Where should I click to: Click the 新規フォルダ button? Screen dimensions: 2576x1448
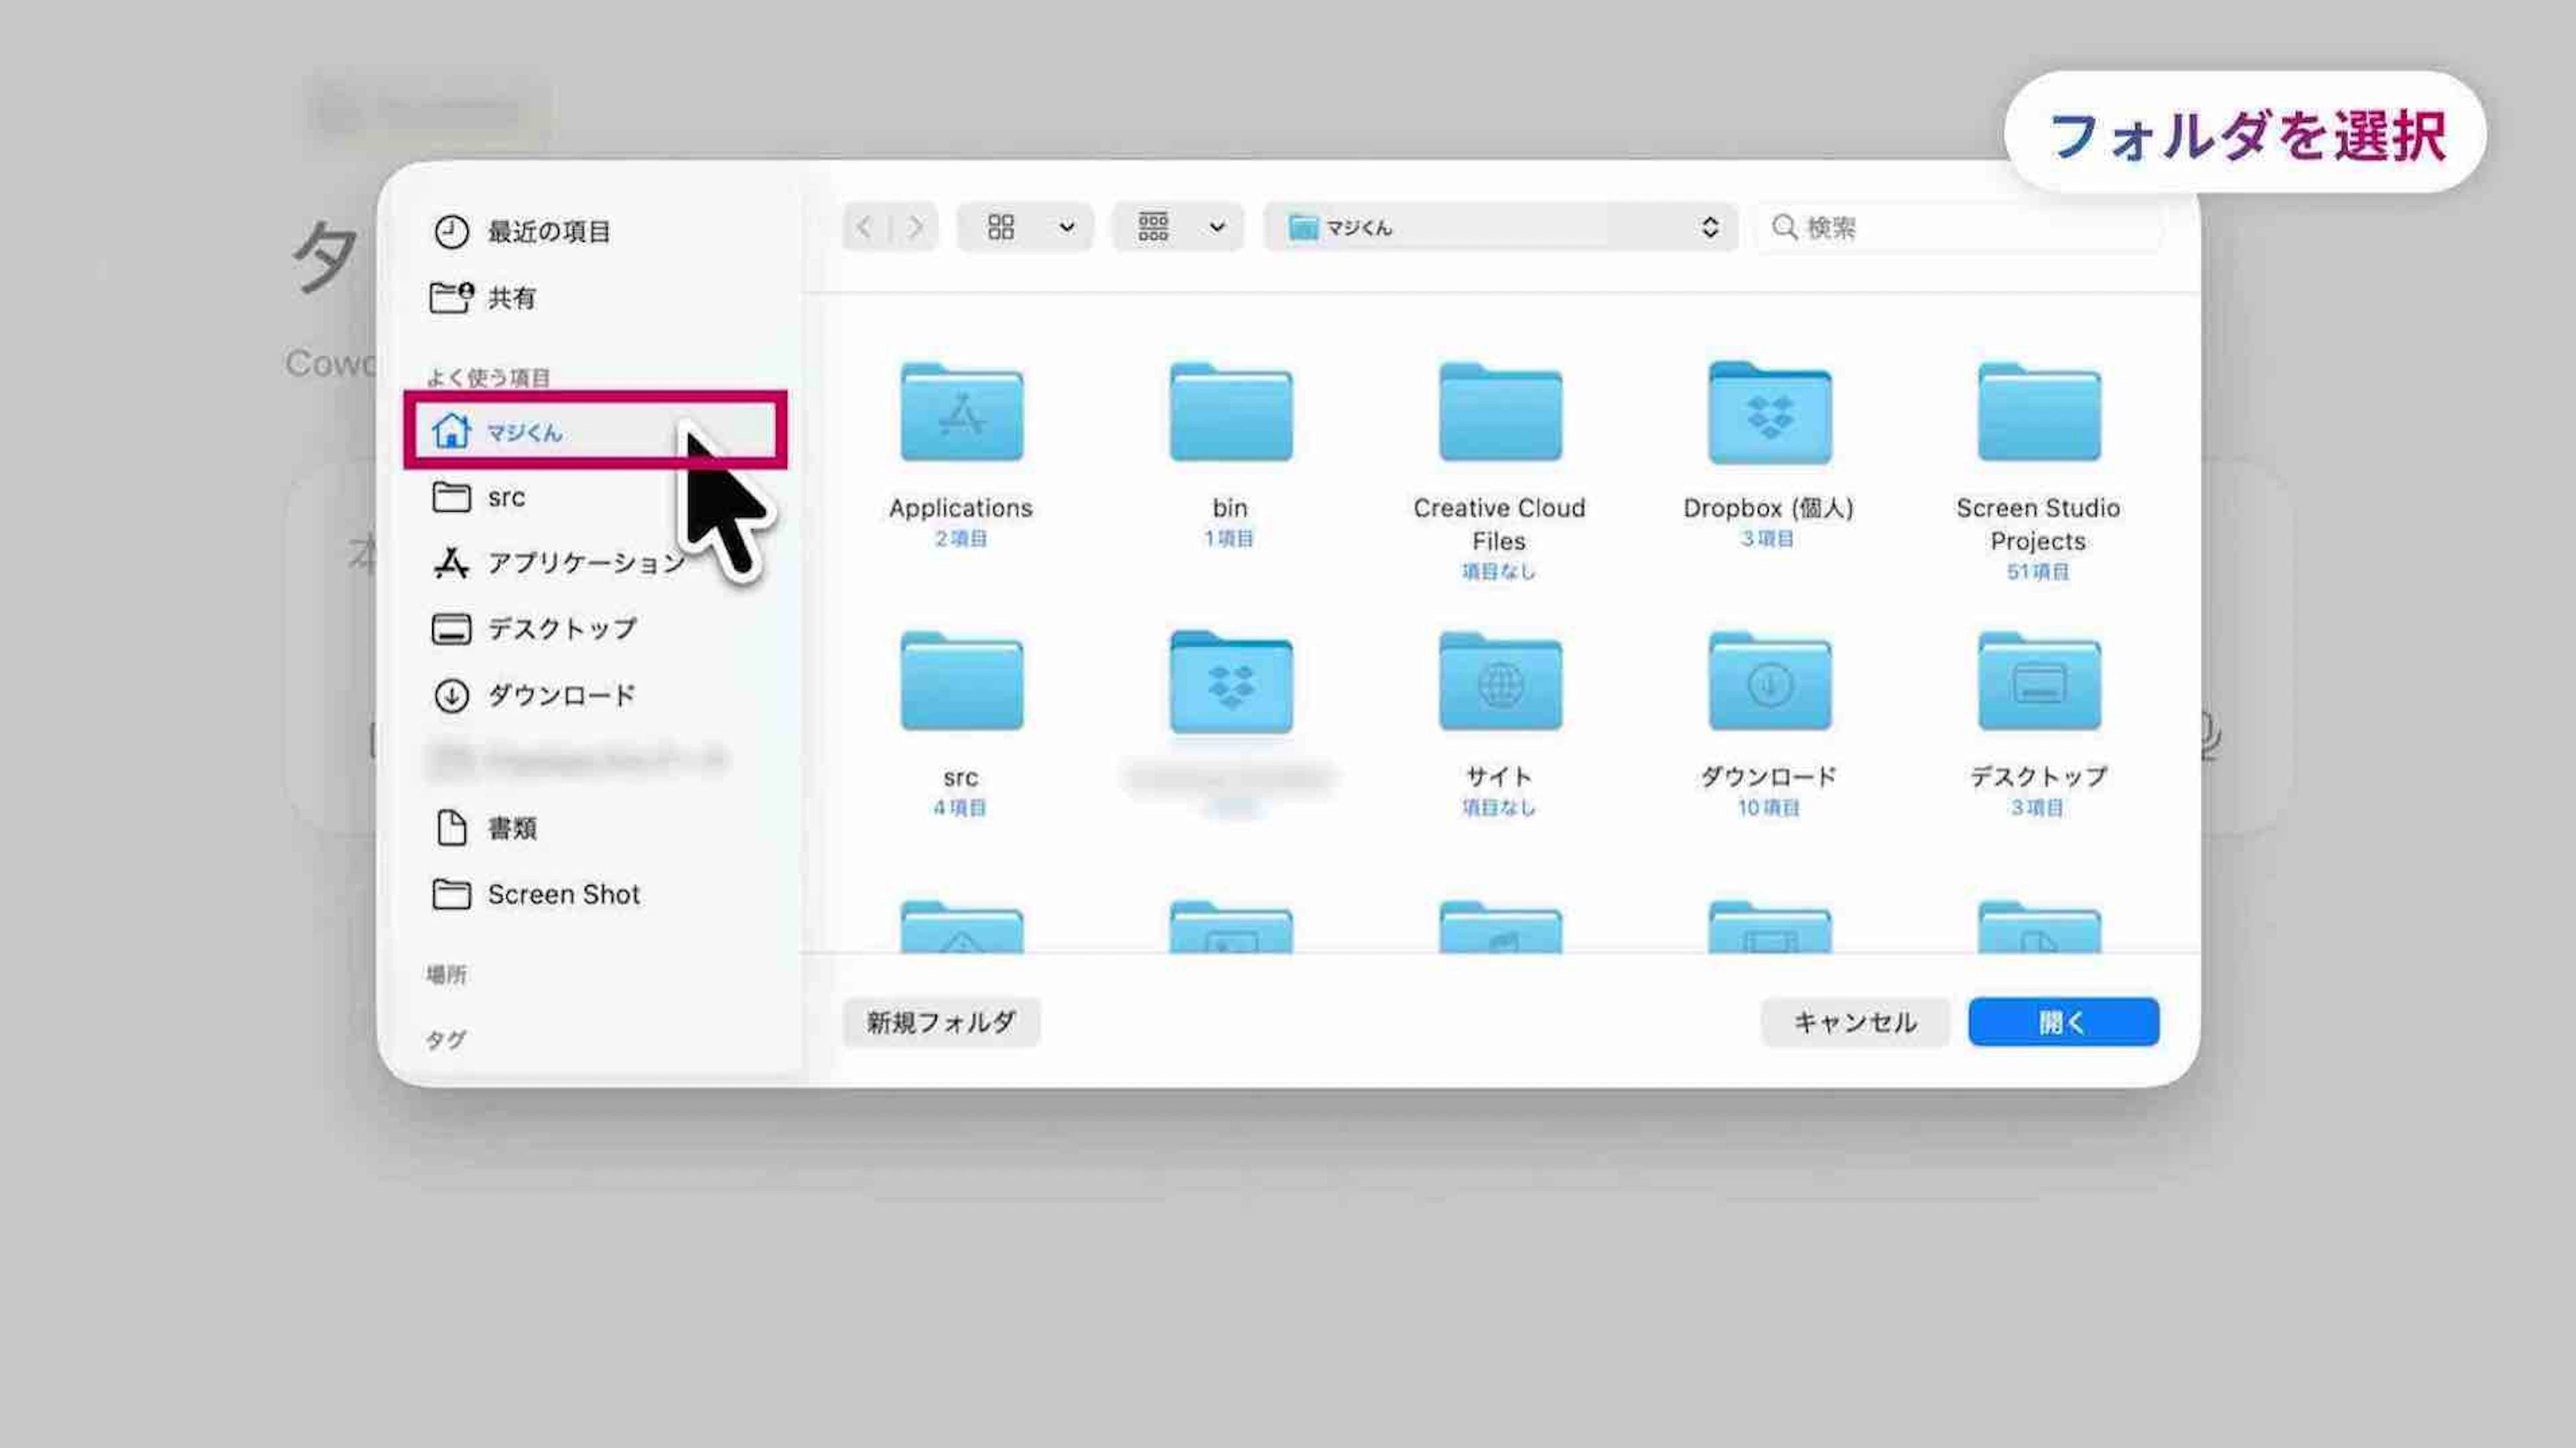tap(940, 1022)
